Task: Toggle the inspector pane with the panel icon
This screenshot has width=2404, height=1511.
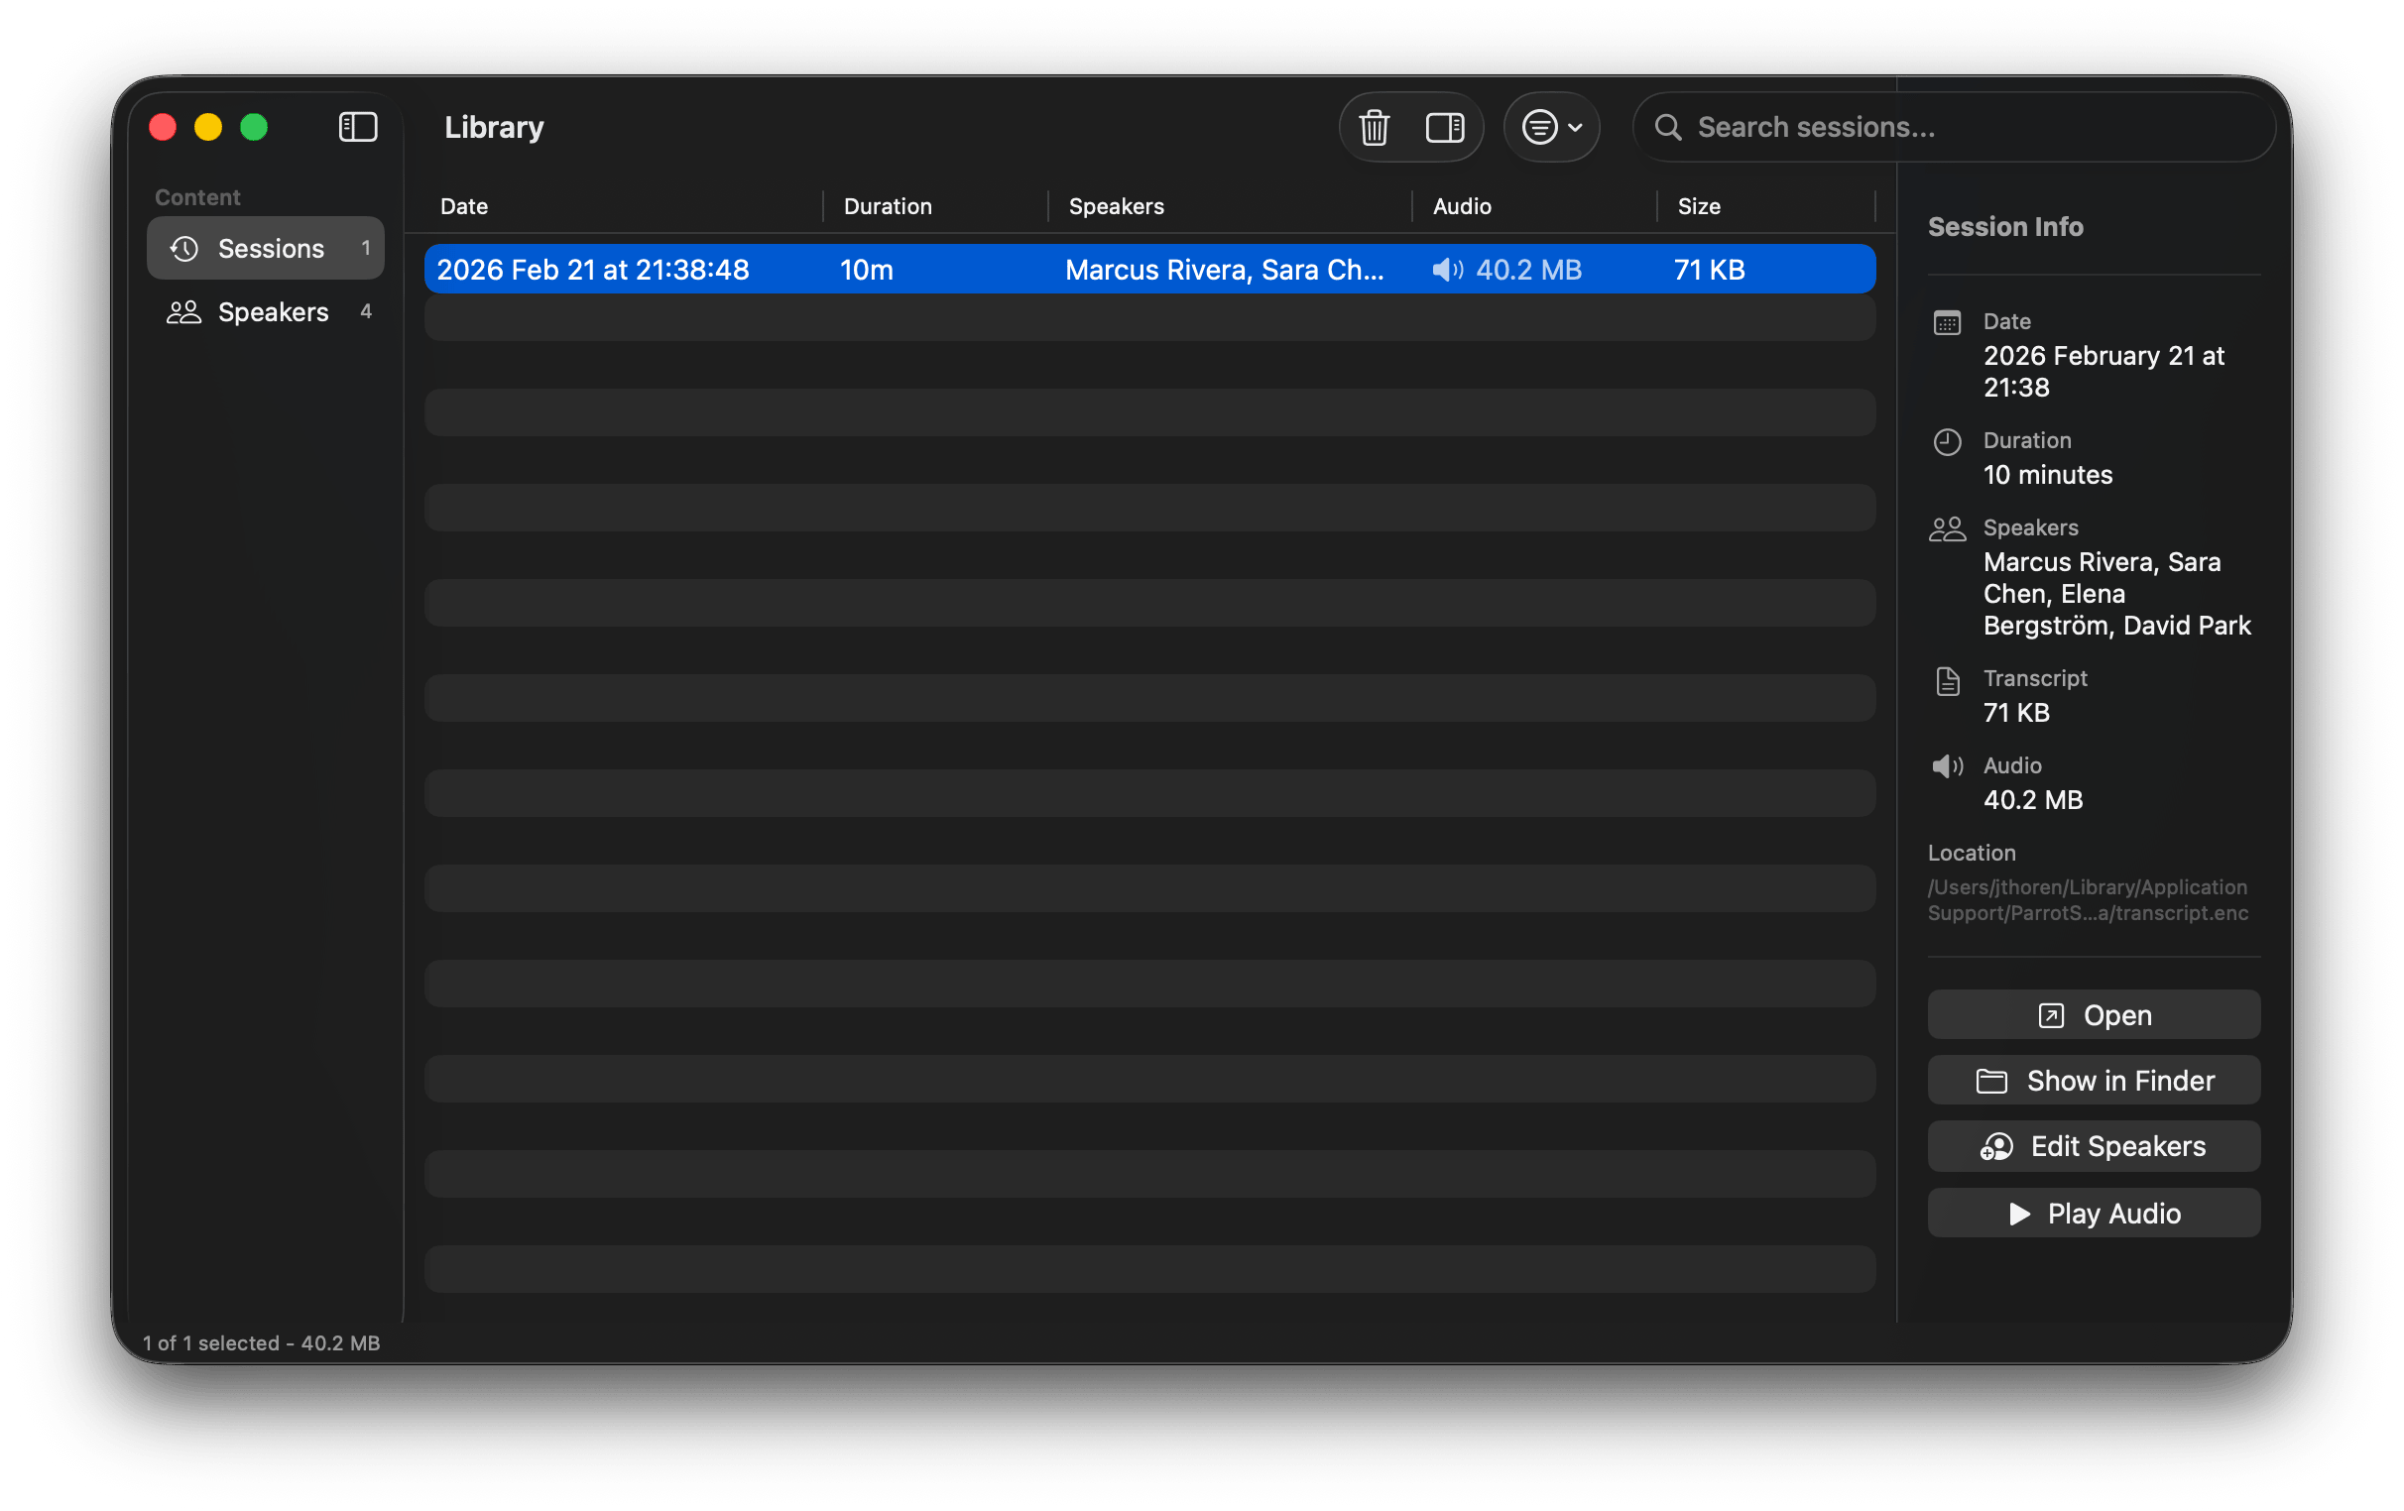Action: 1445,128
